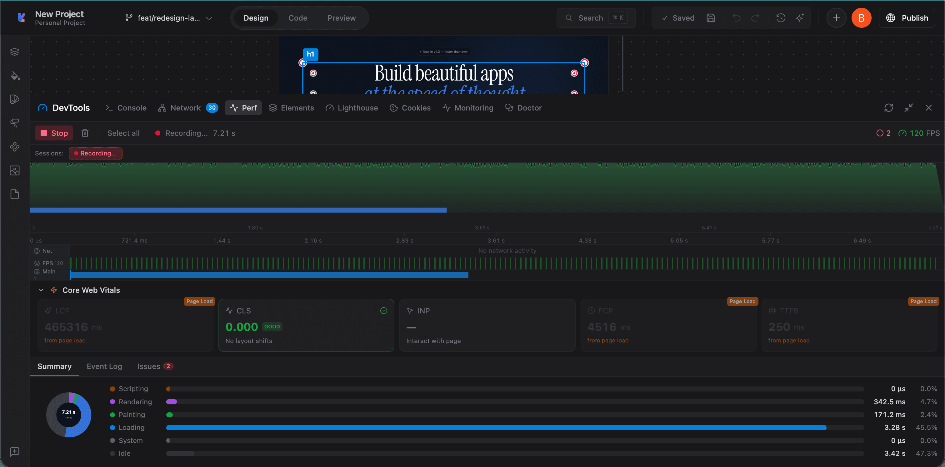Stop the performance recording
This screenshot has height=467, width=945.
(53, 133)
